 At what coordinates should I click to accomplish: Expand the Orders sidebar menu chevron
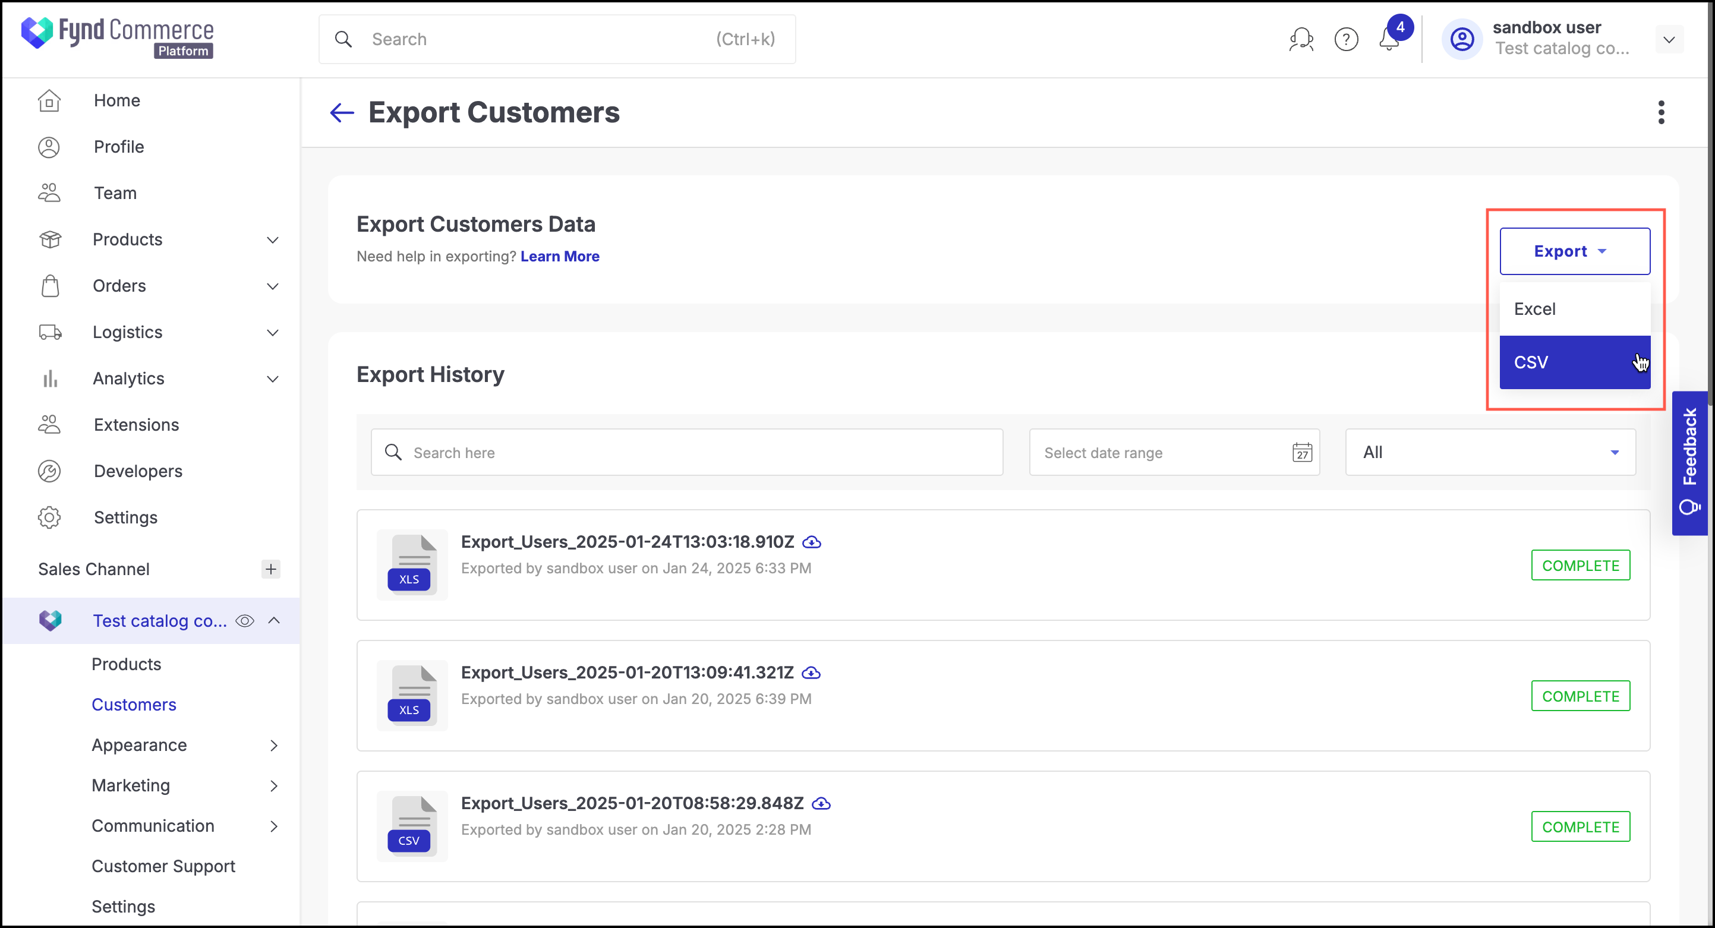click(272, 287)
